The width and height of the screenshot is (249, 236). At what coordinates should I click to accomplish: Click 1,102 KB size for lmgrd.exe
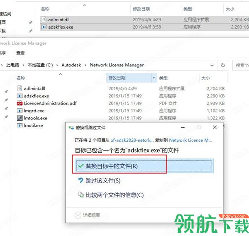pos(215,111)
